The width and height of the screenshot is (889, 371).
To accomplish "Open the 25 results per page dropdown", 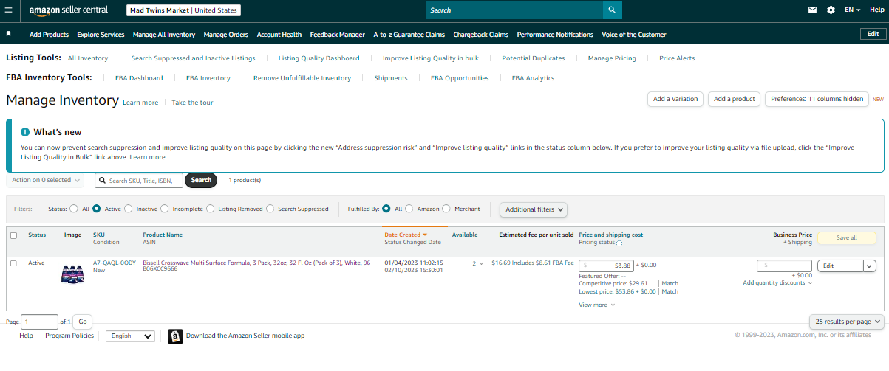I will tap(846, 322).
